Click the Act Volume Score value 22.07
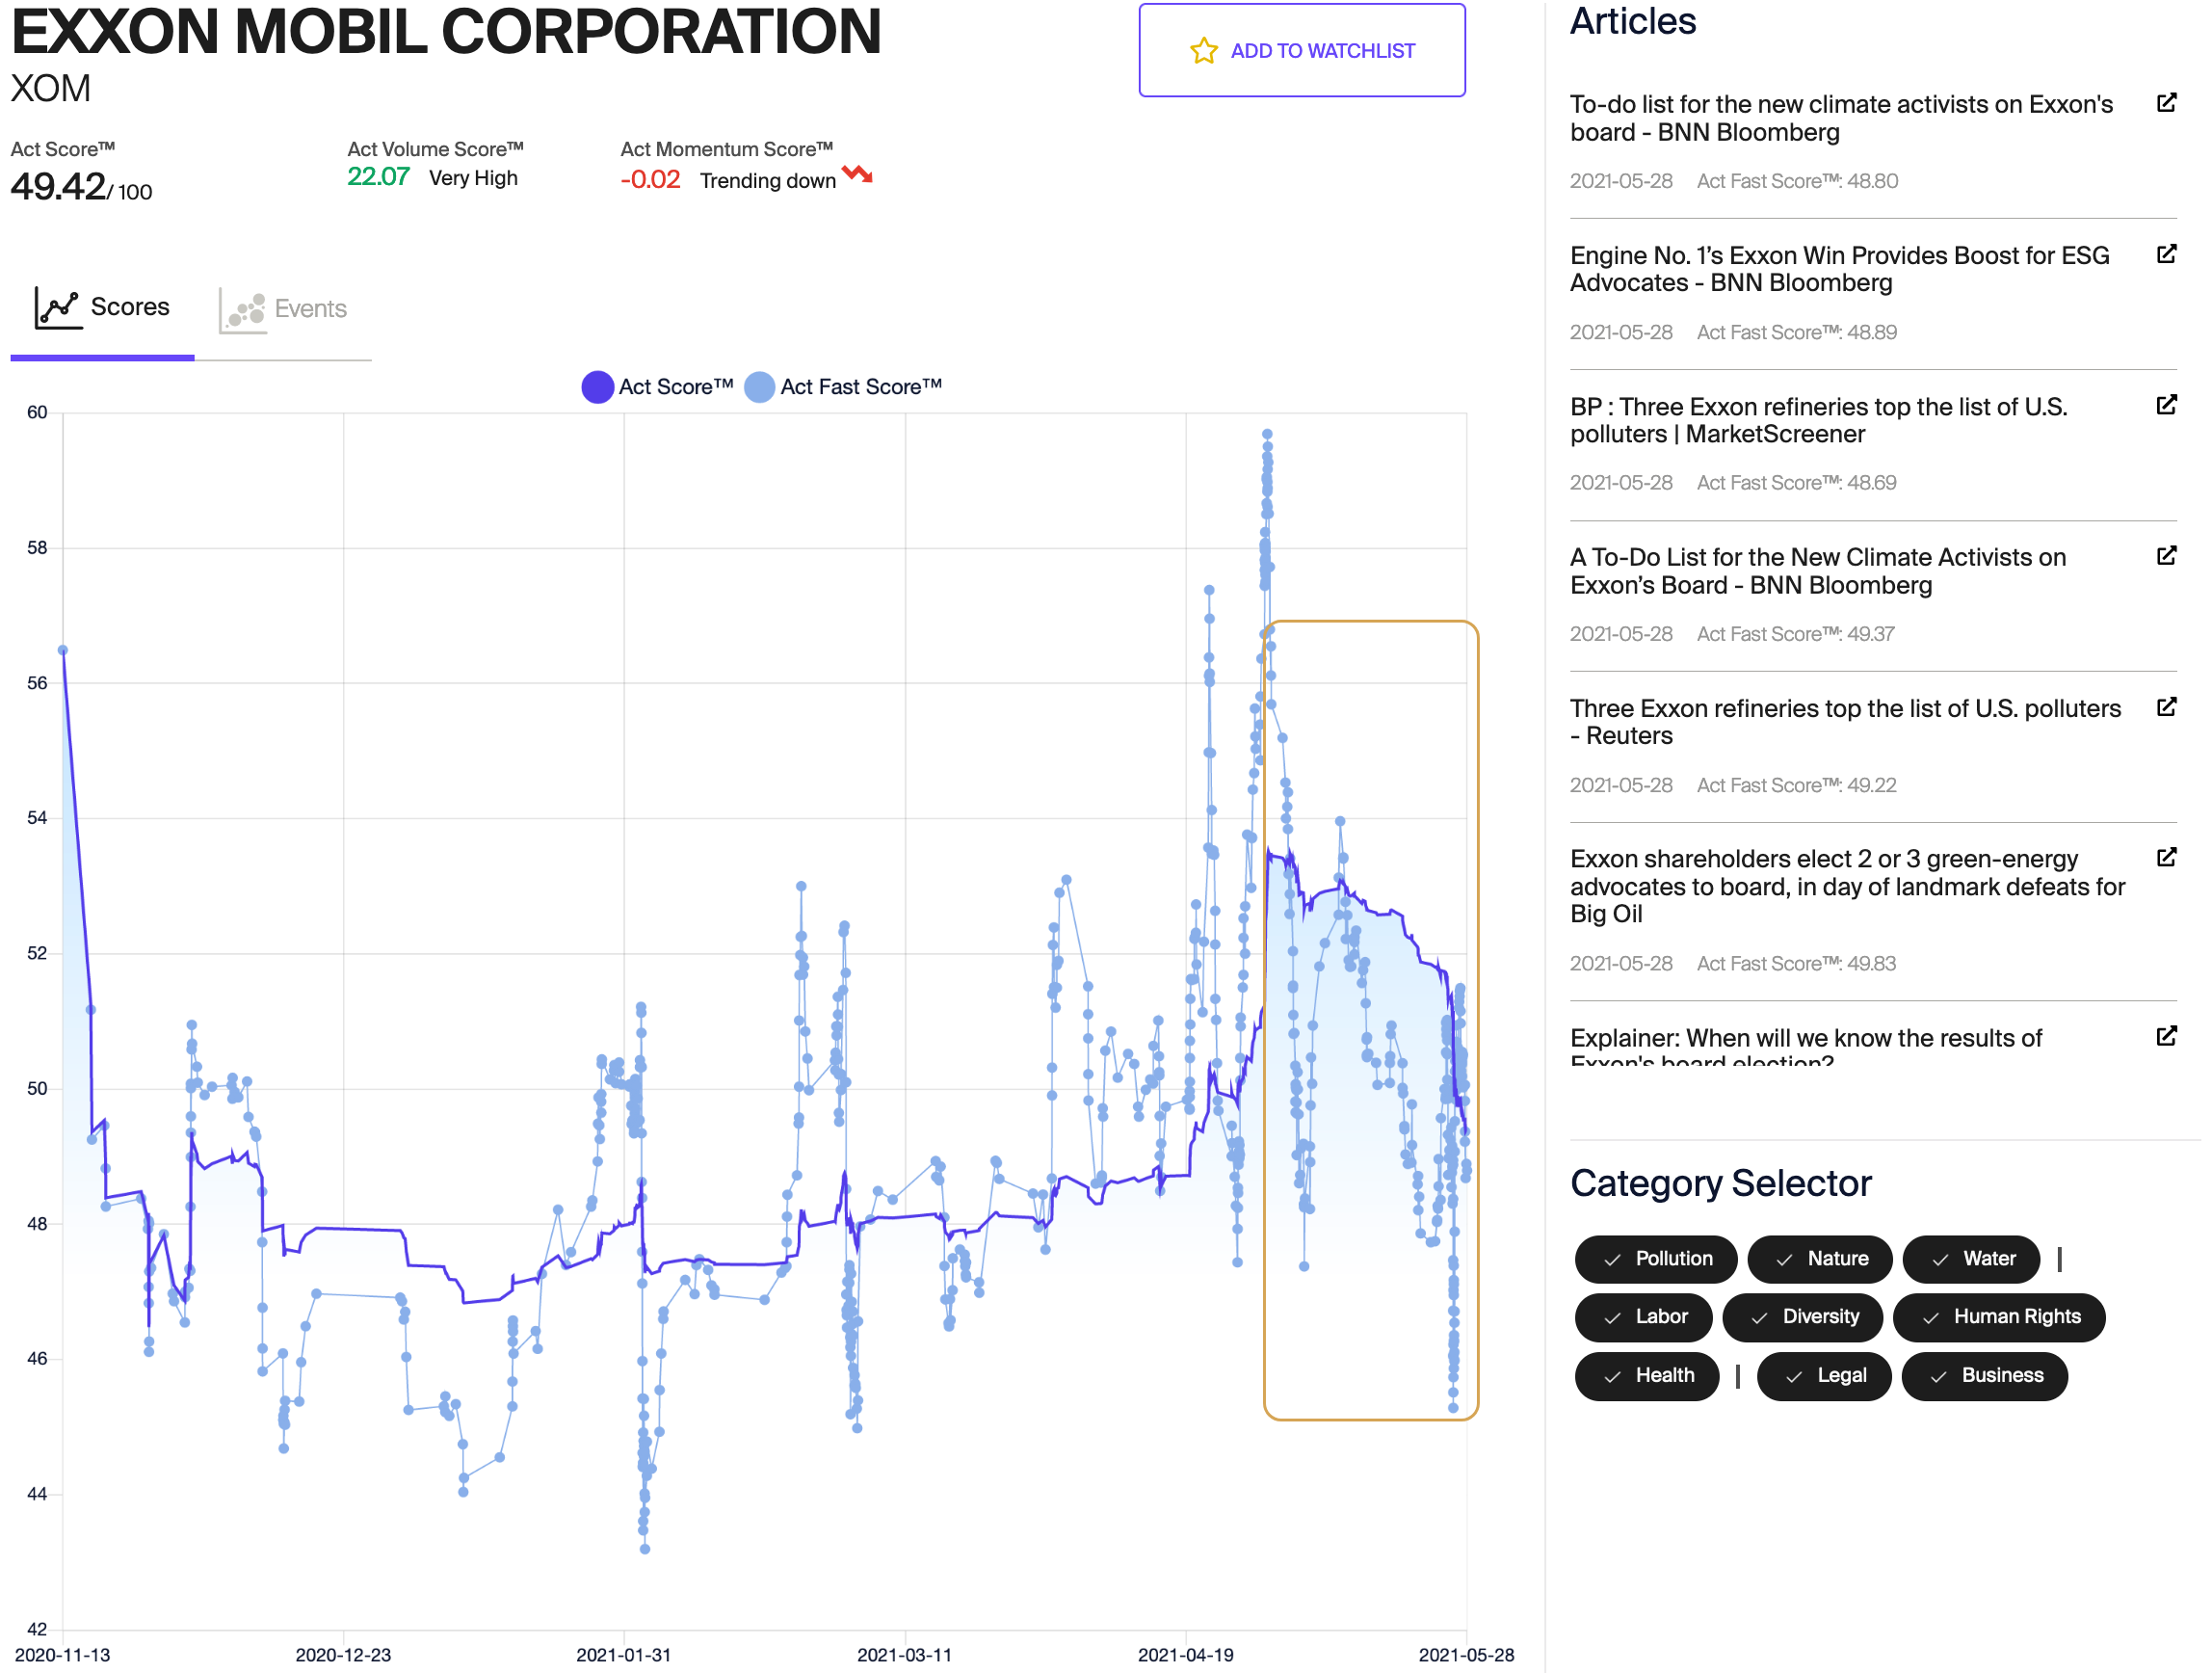This screenshot has width=2212, height=1673. (x=378, y=177)
